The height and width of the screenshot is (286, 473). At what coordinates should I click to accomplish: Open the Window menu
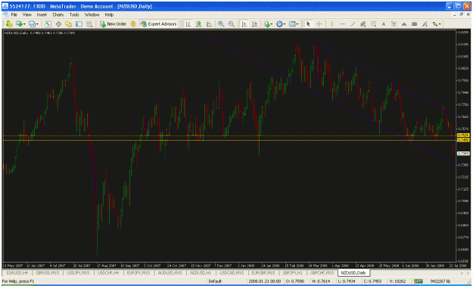click(92, 14)
